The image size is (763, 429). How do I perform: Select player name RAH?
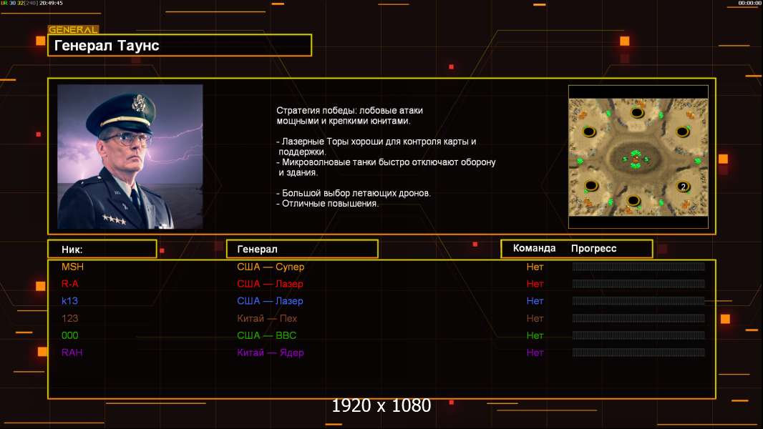72,352
